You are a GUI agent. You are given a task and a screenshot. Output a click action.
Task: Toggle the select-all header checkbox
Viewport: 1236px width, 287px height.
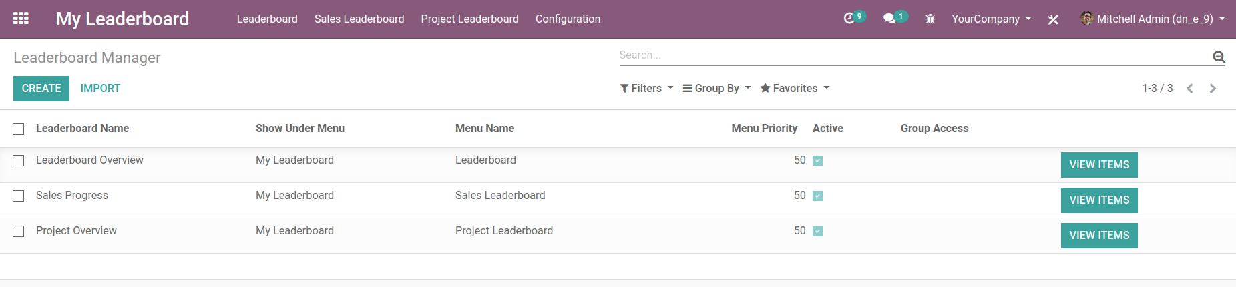click(19, 129)
